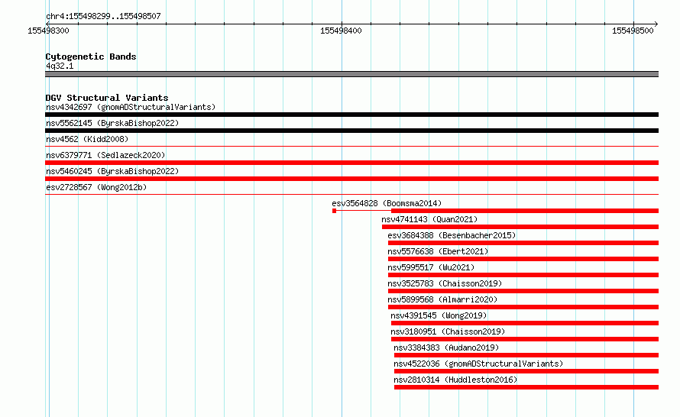This screenshot has width=680, height=417.
Task: Click the black bar under nsv5562145
Action: point(351,131)
